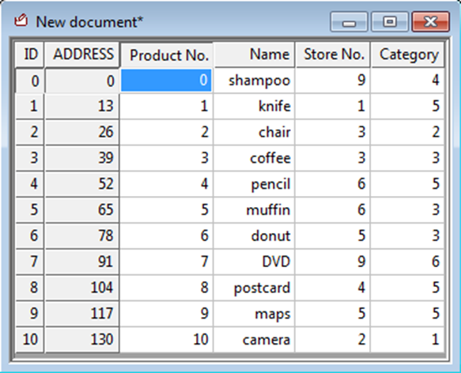This screenshot has width=461, height=373.
Task: Select the row header with ID 9
Action: 30,313
